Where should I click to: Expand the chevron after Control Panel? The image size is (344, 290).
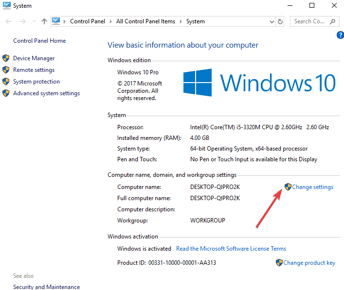[x=110, y=21]
